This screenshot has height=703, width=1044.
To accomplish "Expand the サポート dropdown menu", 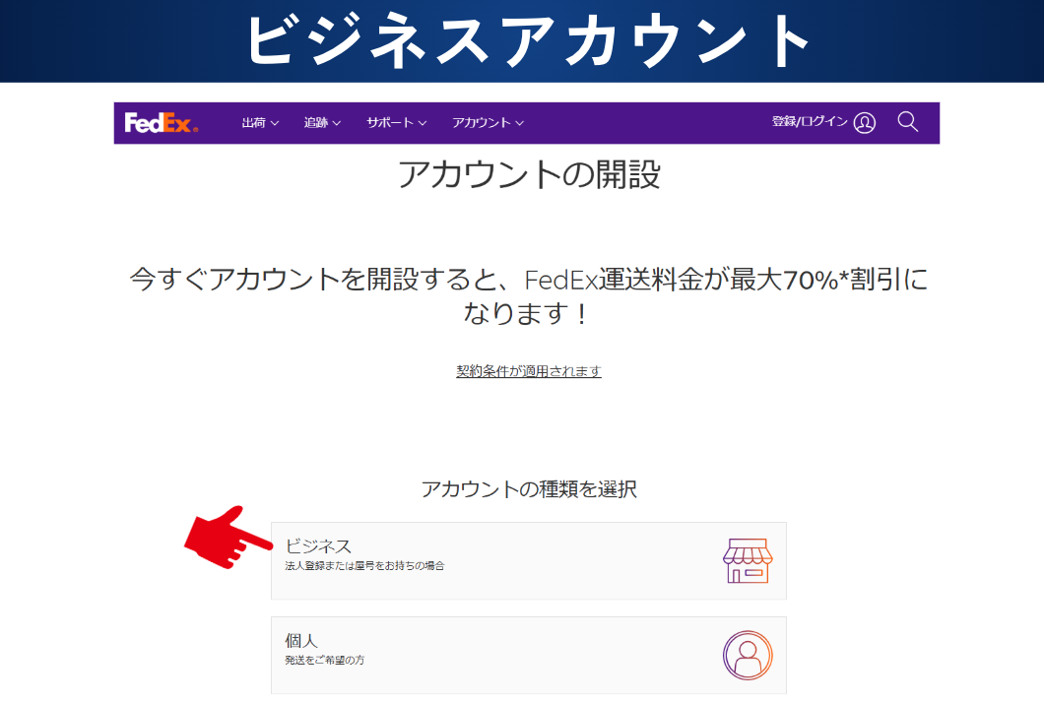I will tap(397, 122).
